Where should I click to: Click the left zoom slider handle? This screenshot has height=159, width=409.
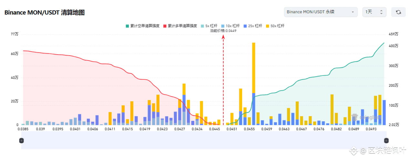[x=21, y=141]
